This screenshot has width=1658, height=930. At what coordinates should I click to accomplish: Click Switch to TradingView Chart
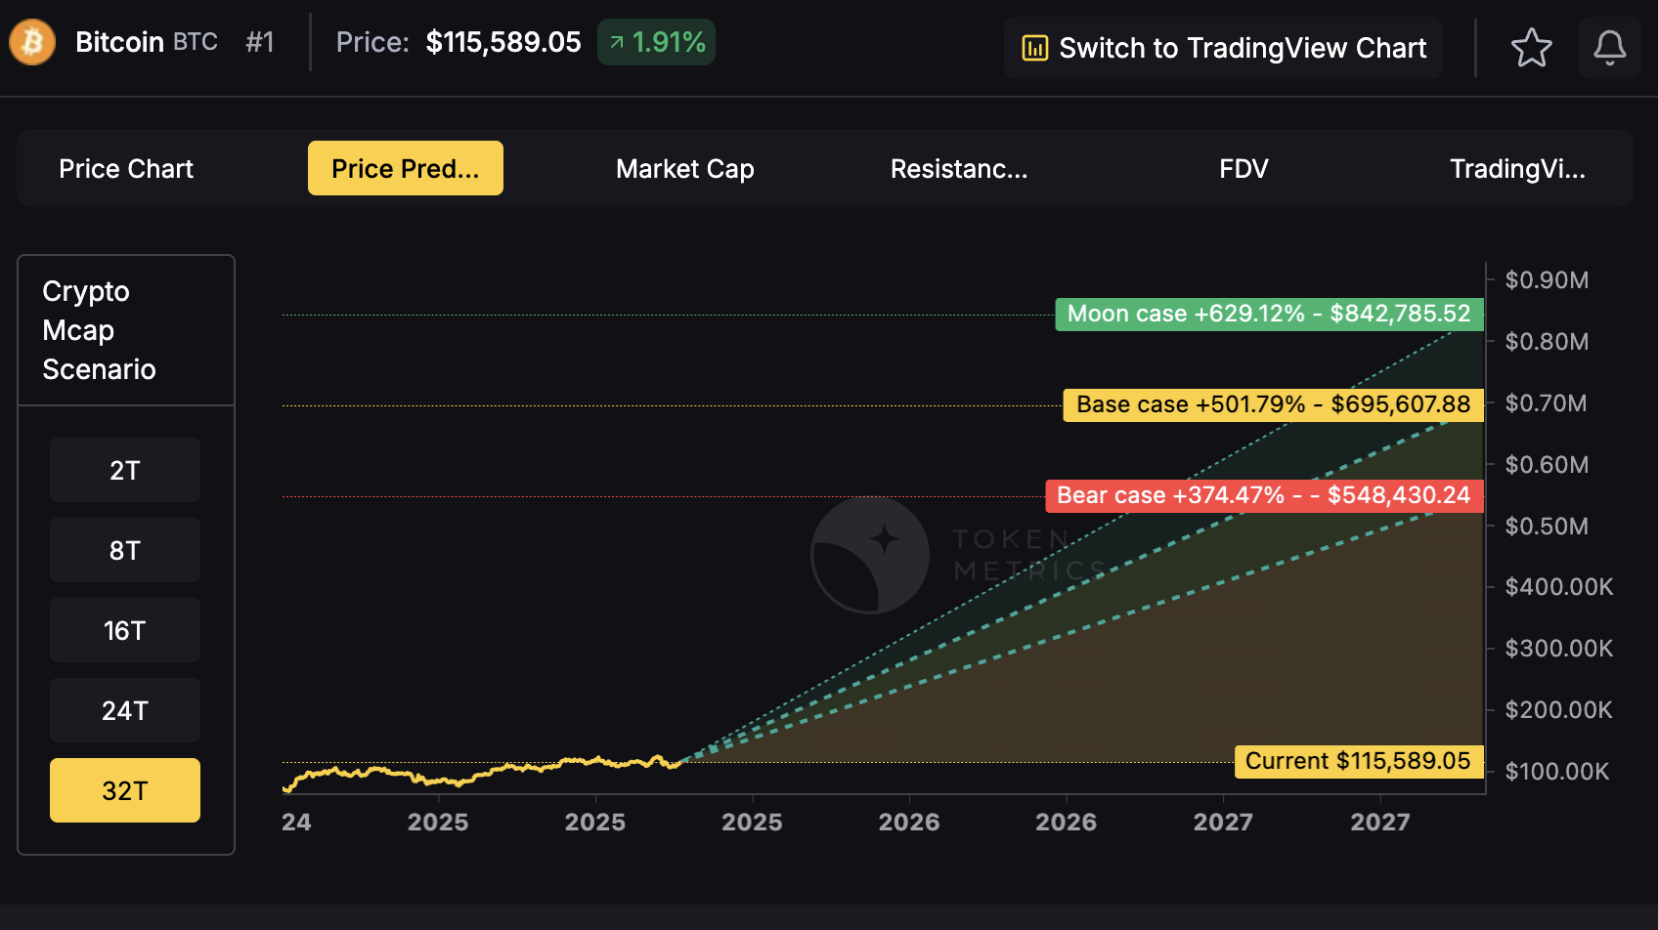tap(1223, 47)
